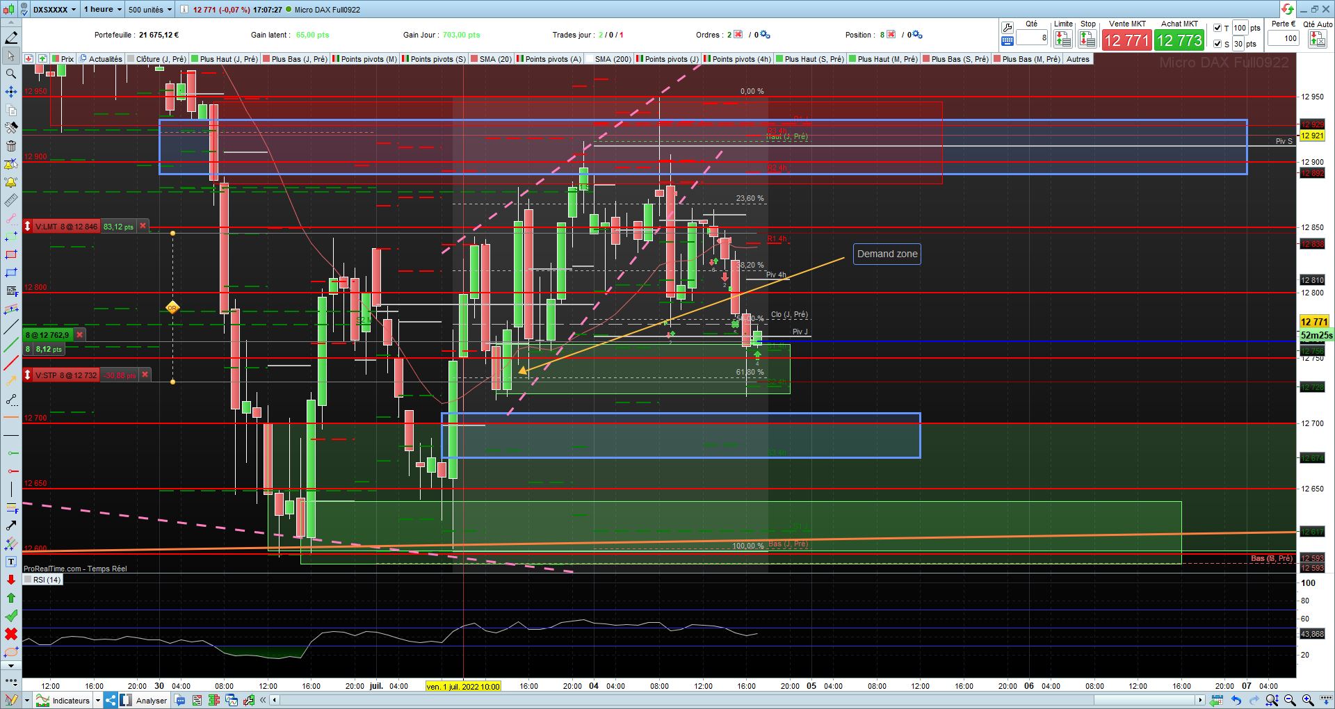Open Autres indicators overflow
The width and height of the screenshot is (1335, 709).
(1078, 59)
